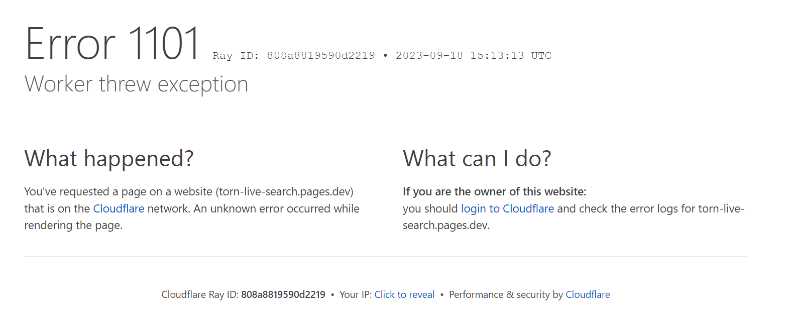Click the 2023-09-18 15:13:13 UTC timestamp

[x=473, y=56]
